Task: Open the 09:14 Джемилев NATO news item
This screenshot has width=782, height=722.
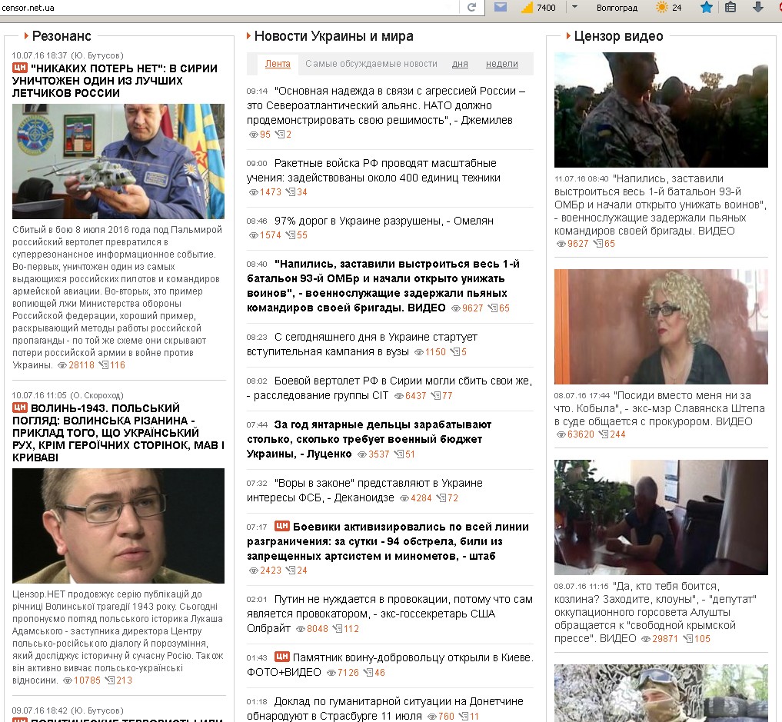Action: coord(386,105)
